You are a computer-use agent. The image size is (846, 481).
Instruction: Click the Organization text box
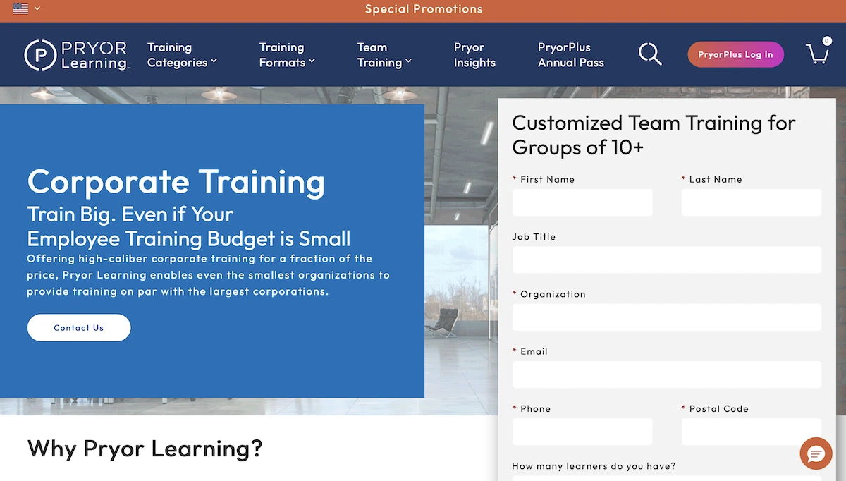[x=666, y=317]
